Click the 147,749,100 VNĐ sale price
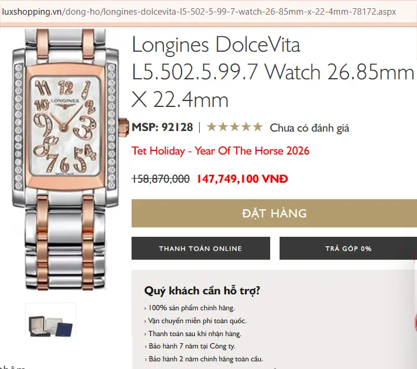Image resolution: width=417 pixels, height=369 pixels. click(243, 179)
